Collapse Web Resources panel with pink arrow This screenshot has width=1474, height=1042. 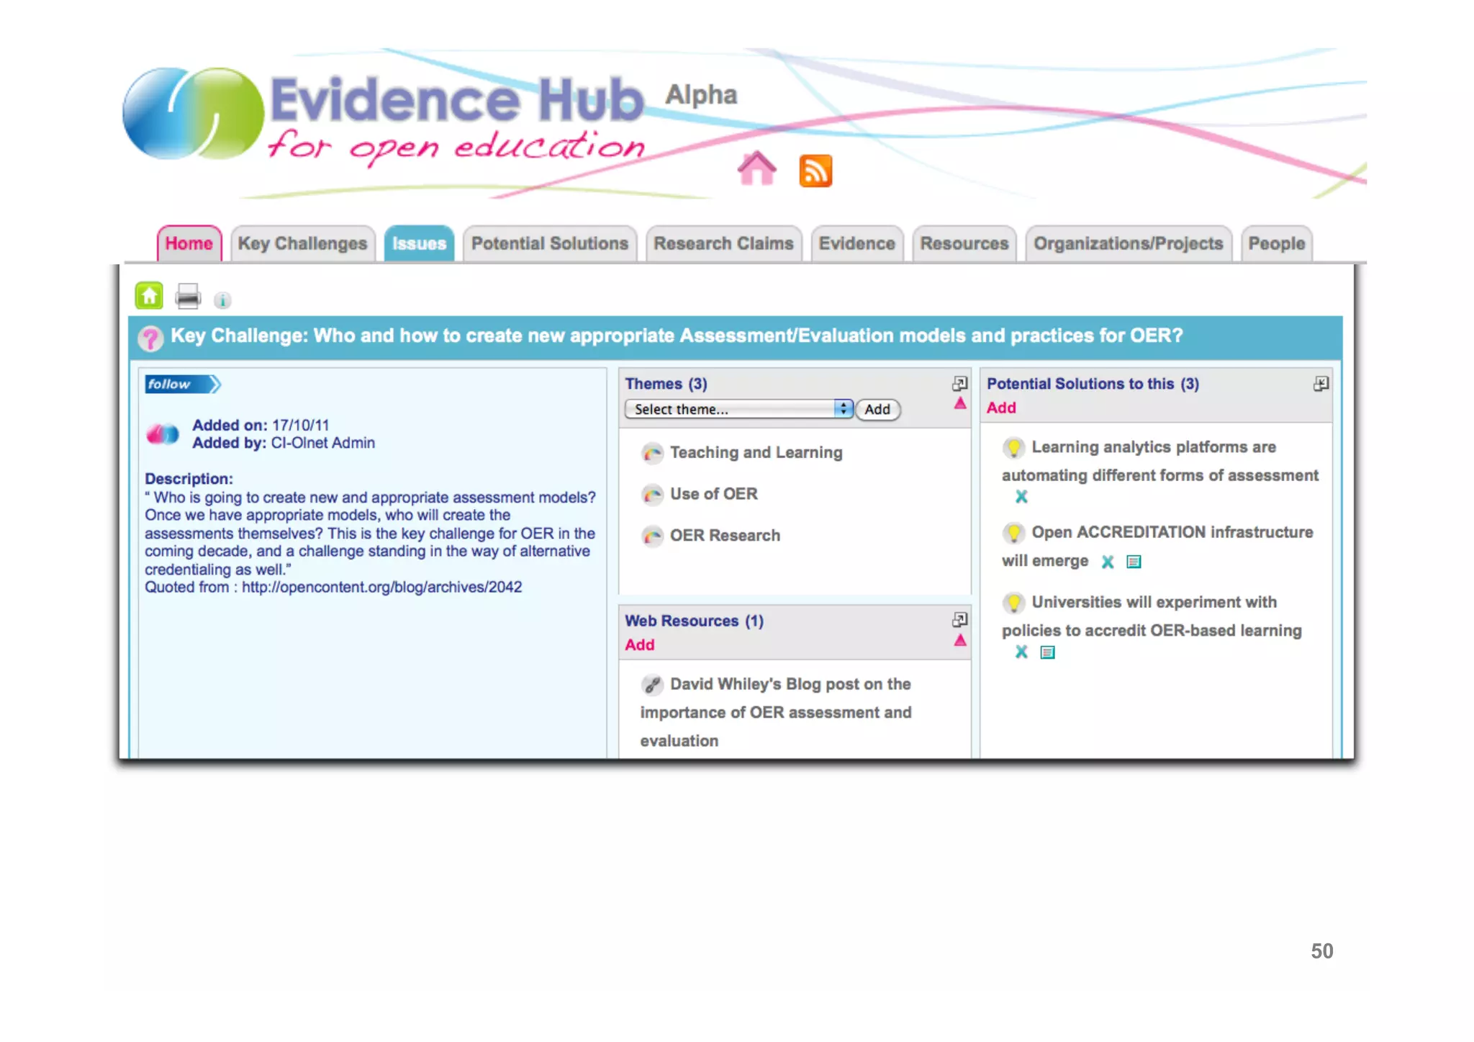(959, 640)
